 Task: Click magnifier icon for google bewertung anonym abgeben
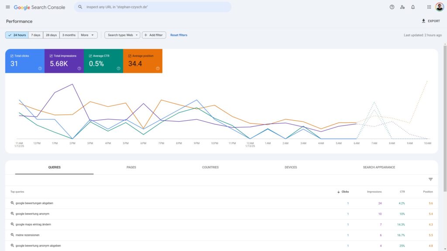[x=12, y=245]
